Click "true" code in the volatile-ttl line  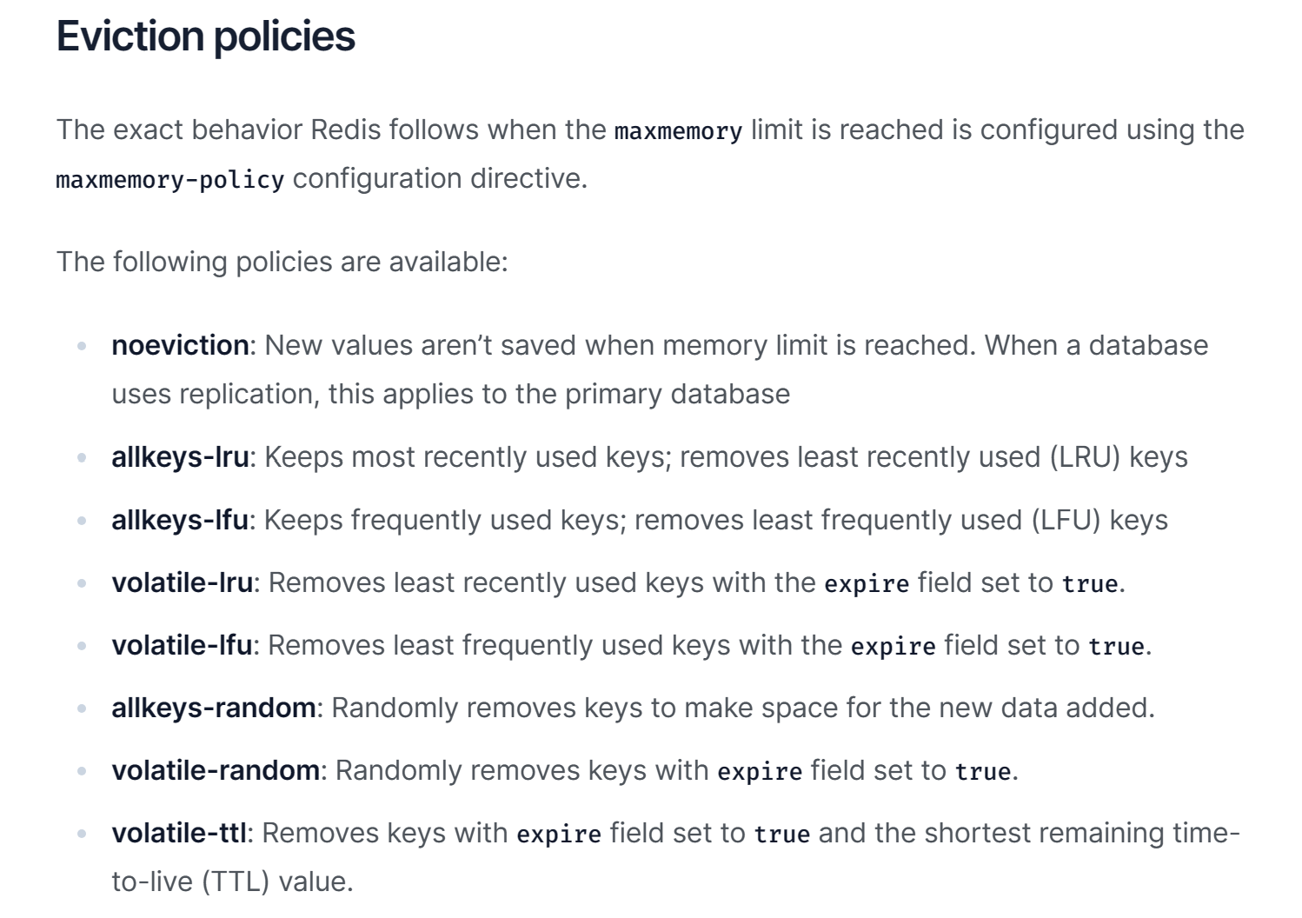(781, 835)
